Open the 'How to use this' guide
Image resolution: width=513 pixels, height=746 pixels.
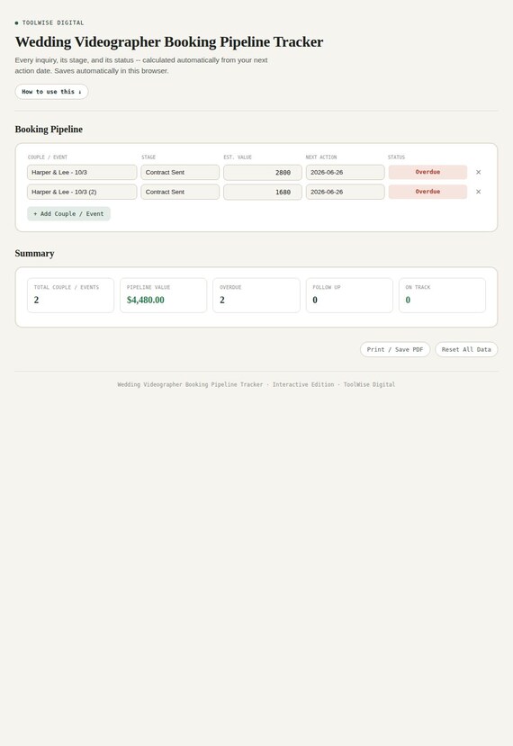pyautogui.click(x=51, y=92)
